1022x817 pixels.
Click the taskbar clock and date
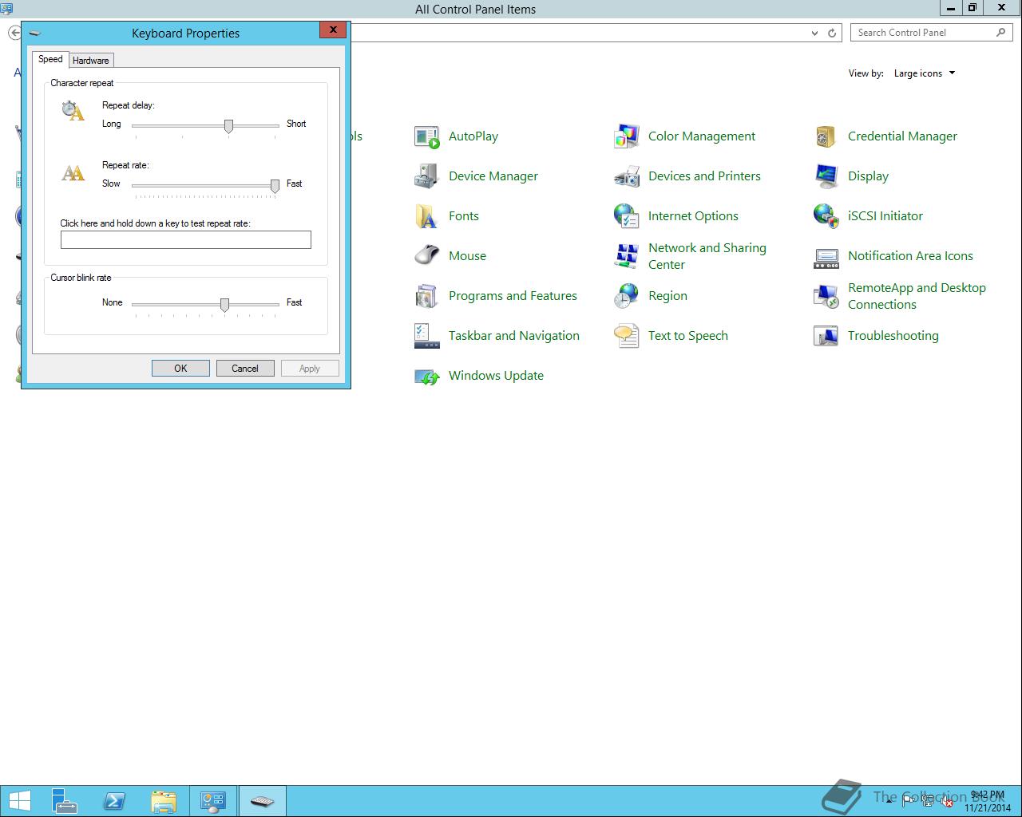(x=987, y=801)
